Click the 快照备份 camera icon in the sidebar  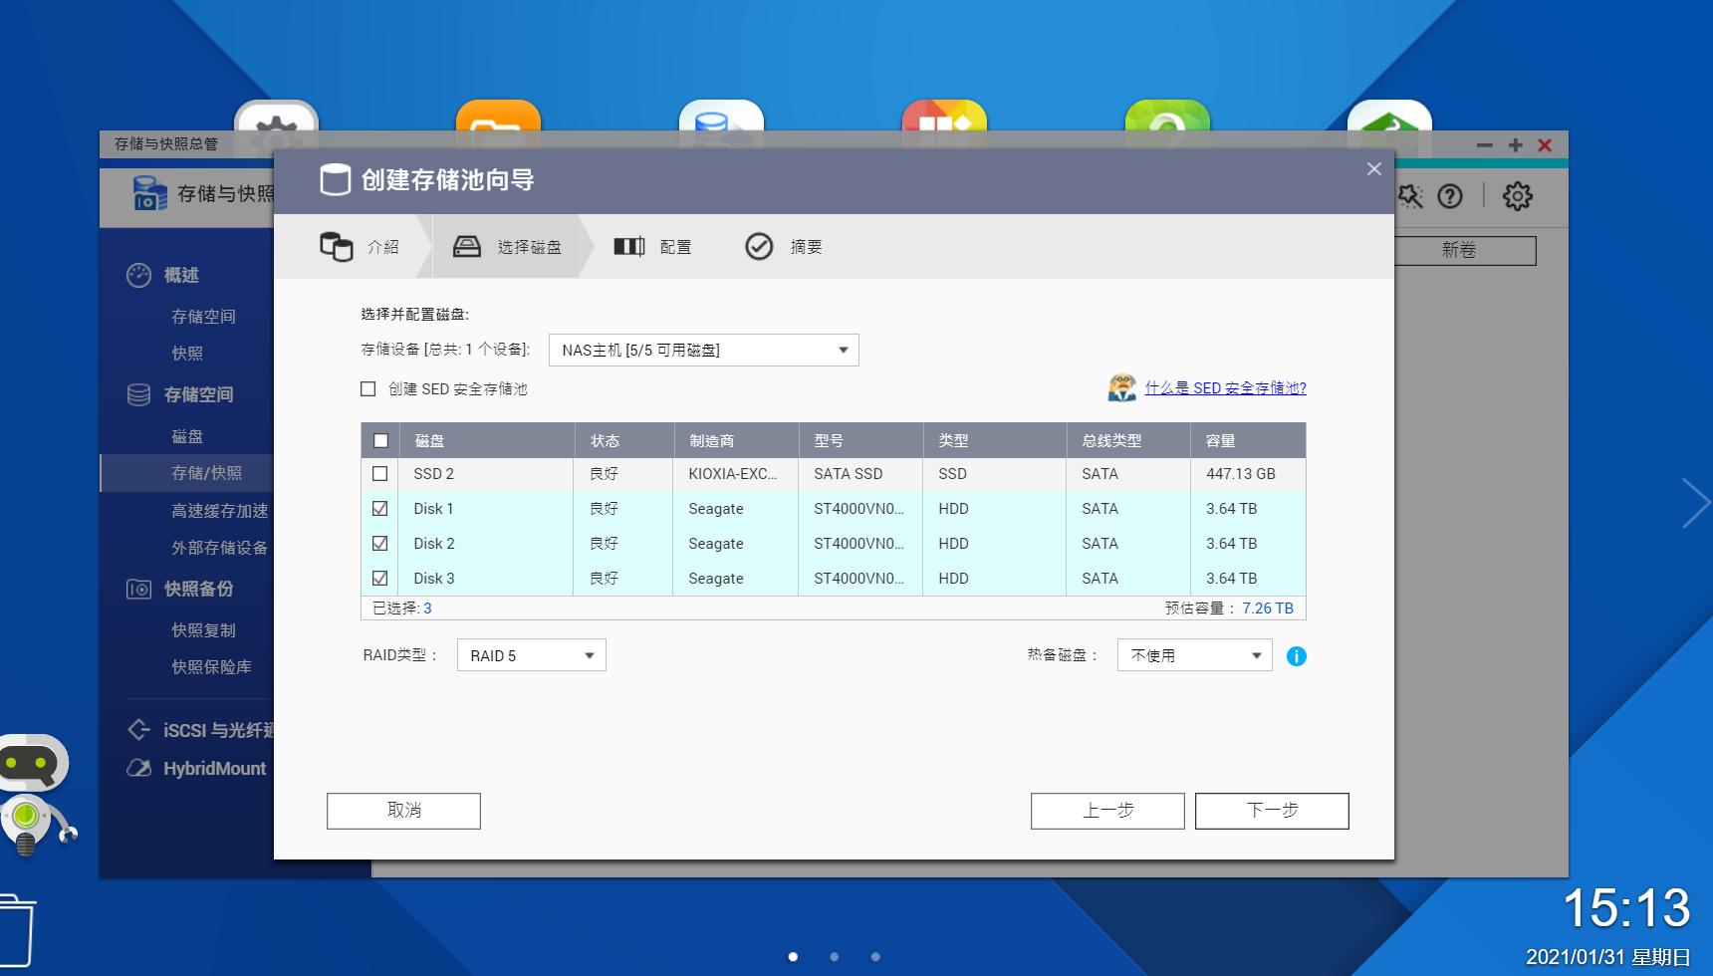[x=138, y=589]
